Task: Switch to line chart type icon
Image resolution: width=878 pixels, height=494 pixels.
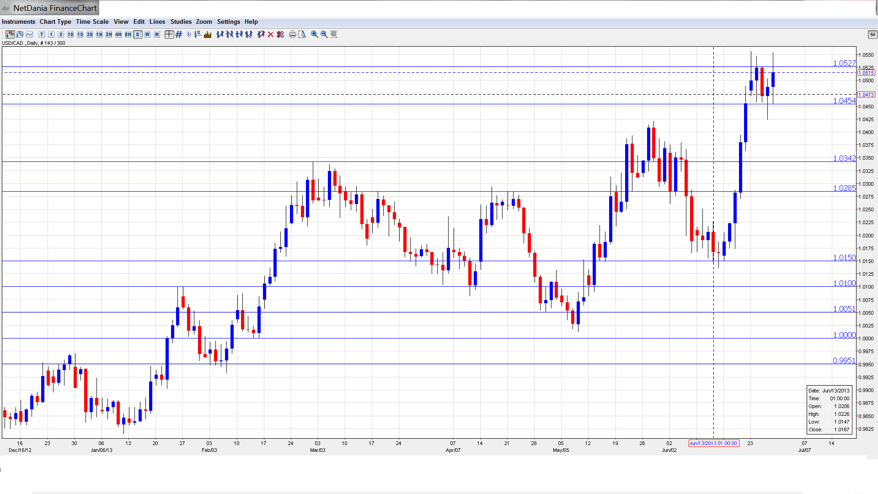Action: [x=30, y=34]
